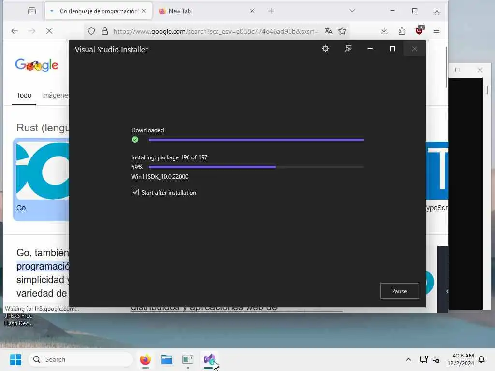This screenshot has height=371, width=495.
Task: Close the background window on the right
Action: tap(480, 70)
